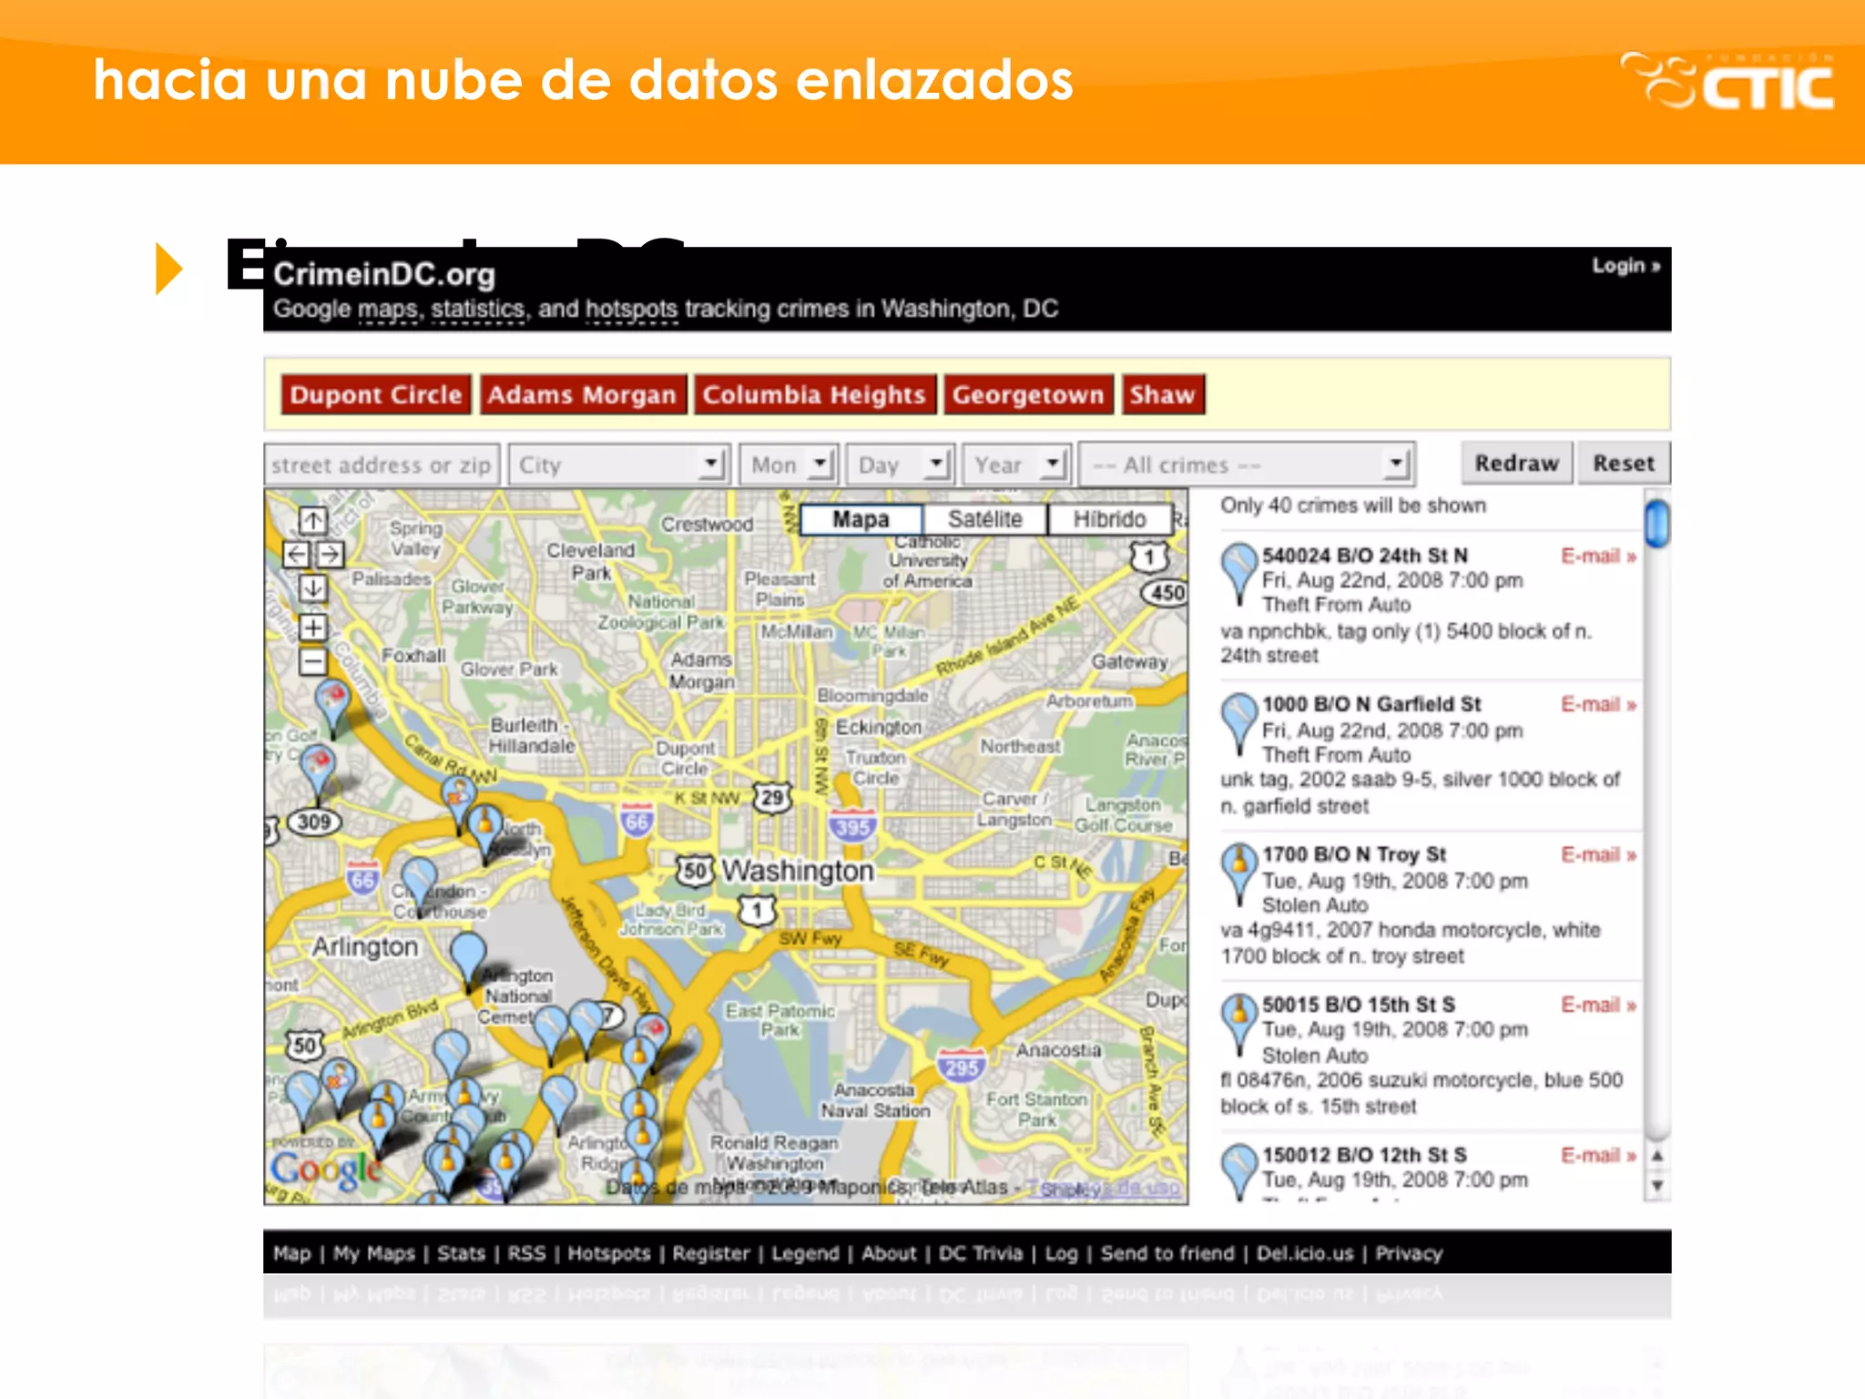The image size is (1865, 1399).
Task: Open the Log footer link
Action: click(x=1061, y=1253)
